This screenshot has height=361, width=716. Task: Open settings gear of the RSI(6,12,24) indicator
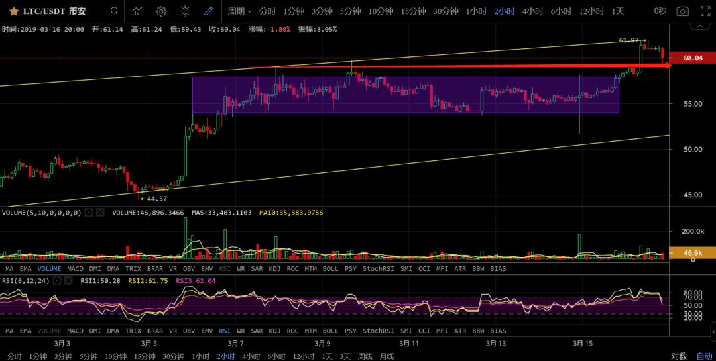pos(57,281)
